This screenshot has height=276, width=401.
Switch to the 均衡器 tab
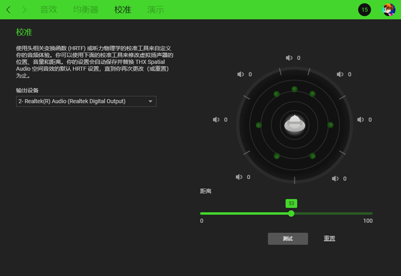point(86,10)
